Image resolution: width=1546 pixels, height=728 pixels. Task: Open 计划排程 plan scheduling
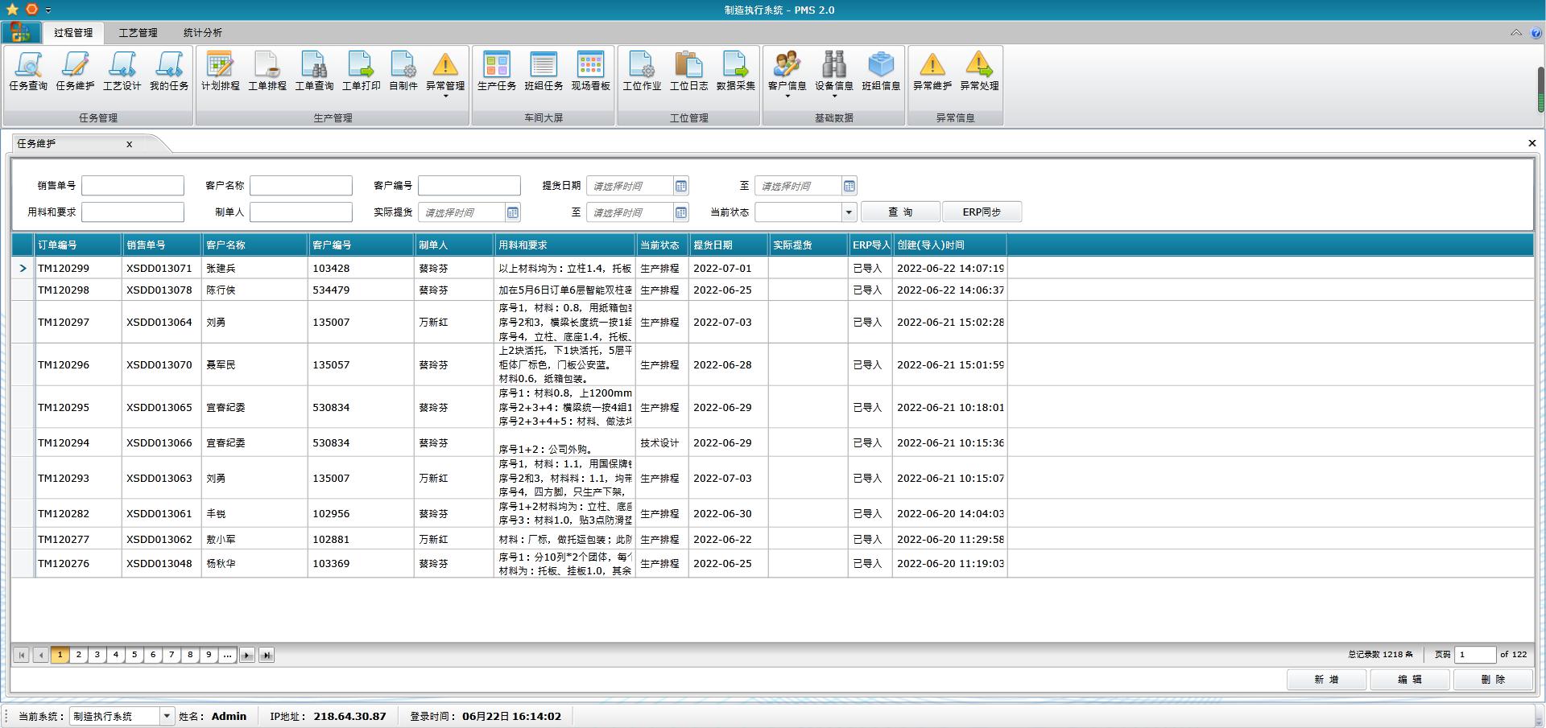[x=220, y=71]
